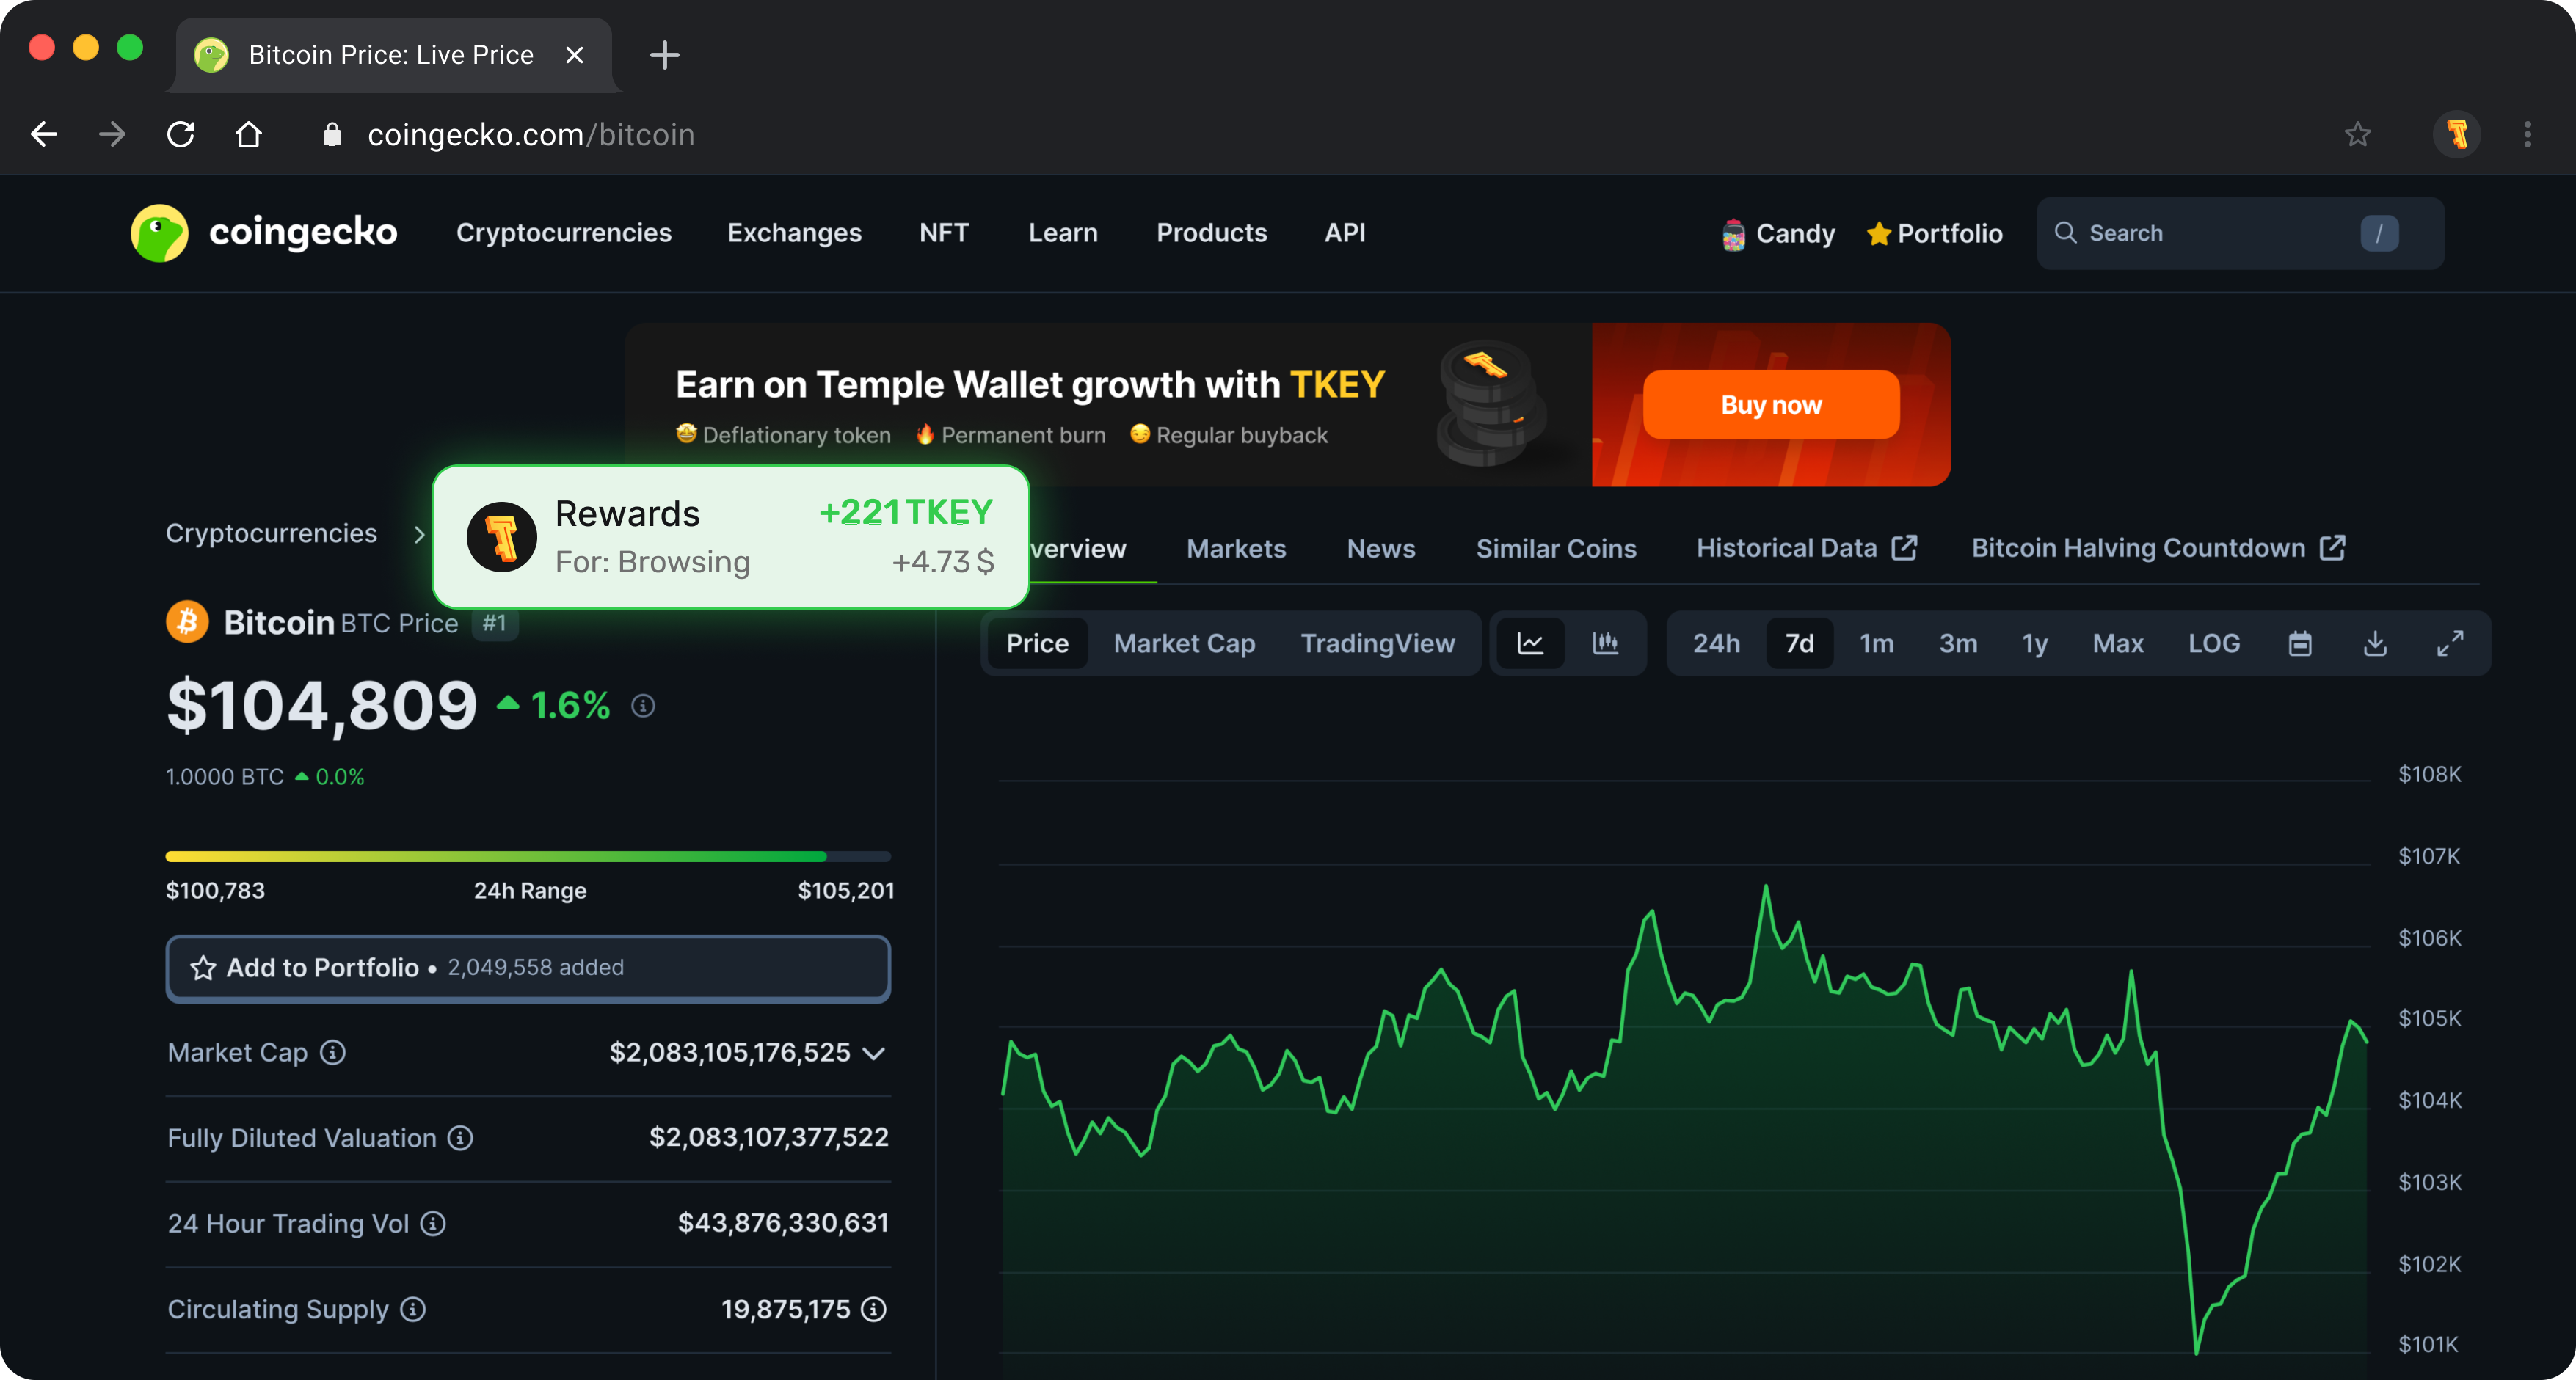This screenshot has height=1380, width=2576.
Task: Click 24 Hour Trading Vol info icon
Action: point(433,1223)
